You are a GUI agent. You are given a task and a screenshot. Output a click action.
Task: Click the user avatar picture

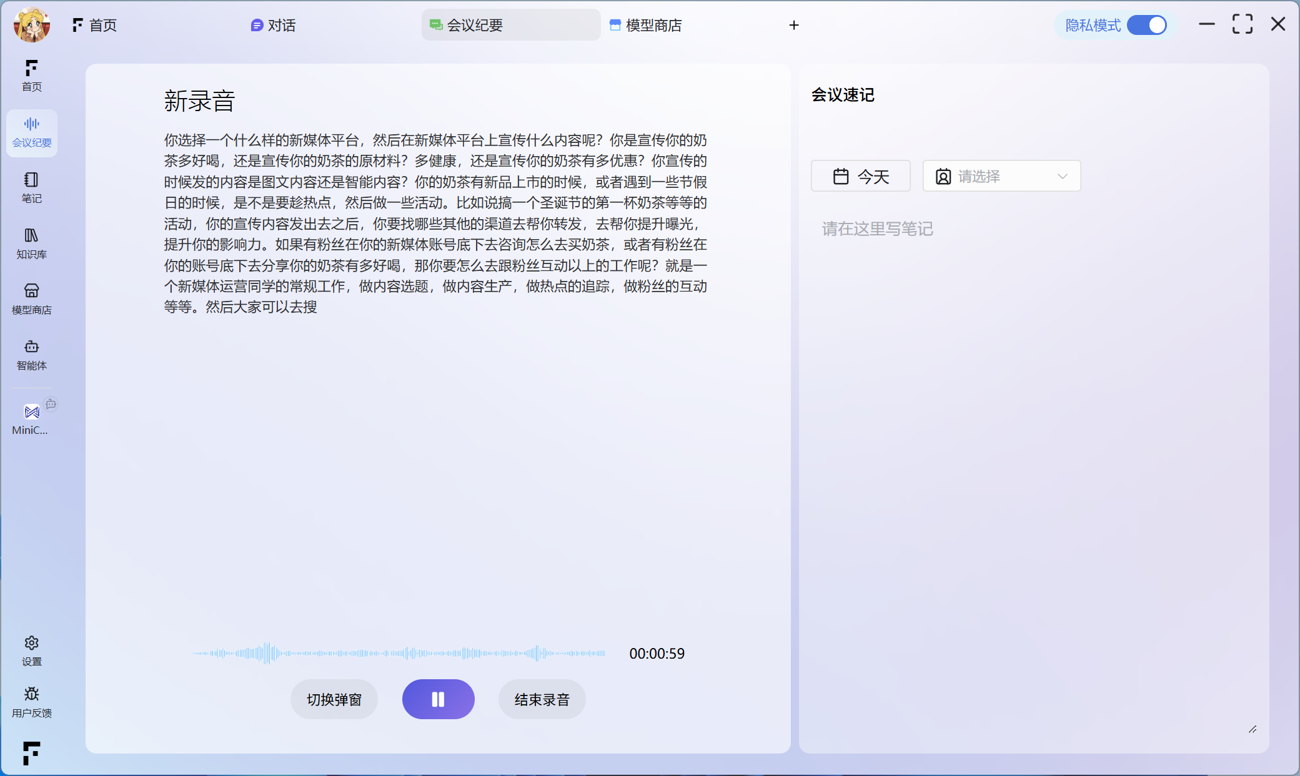tap(31, 25)
